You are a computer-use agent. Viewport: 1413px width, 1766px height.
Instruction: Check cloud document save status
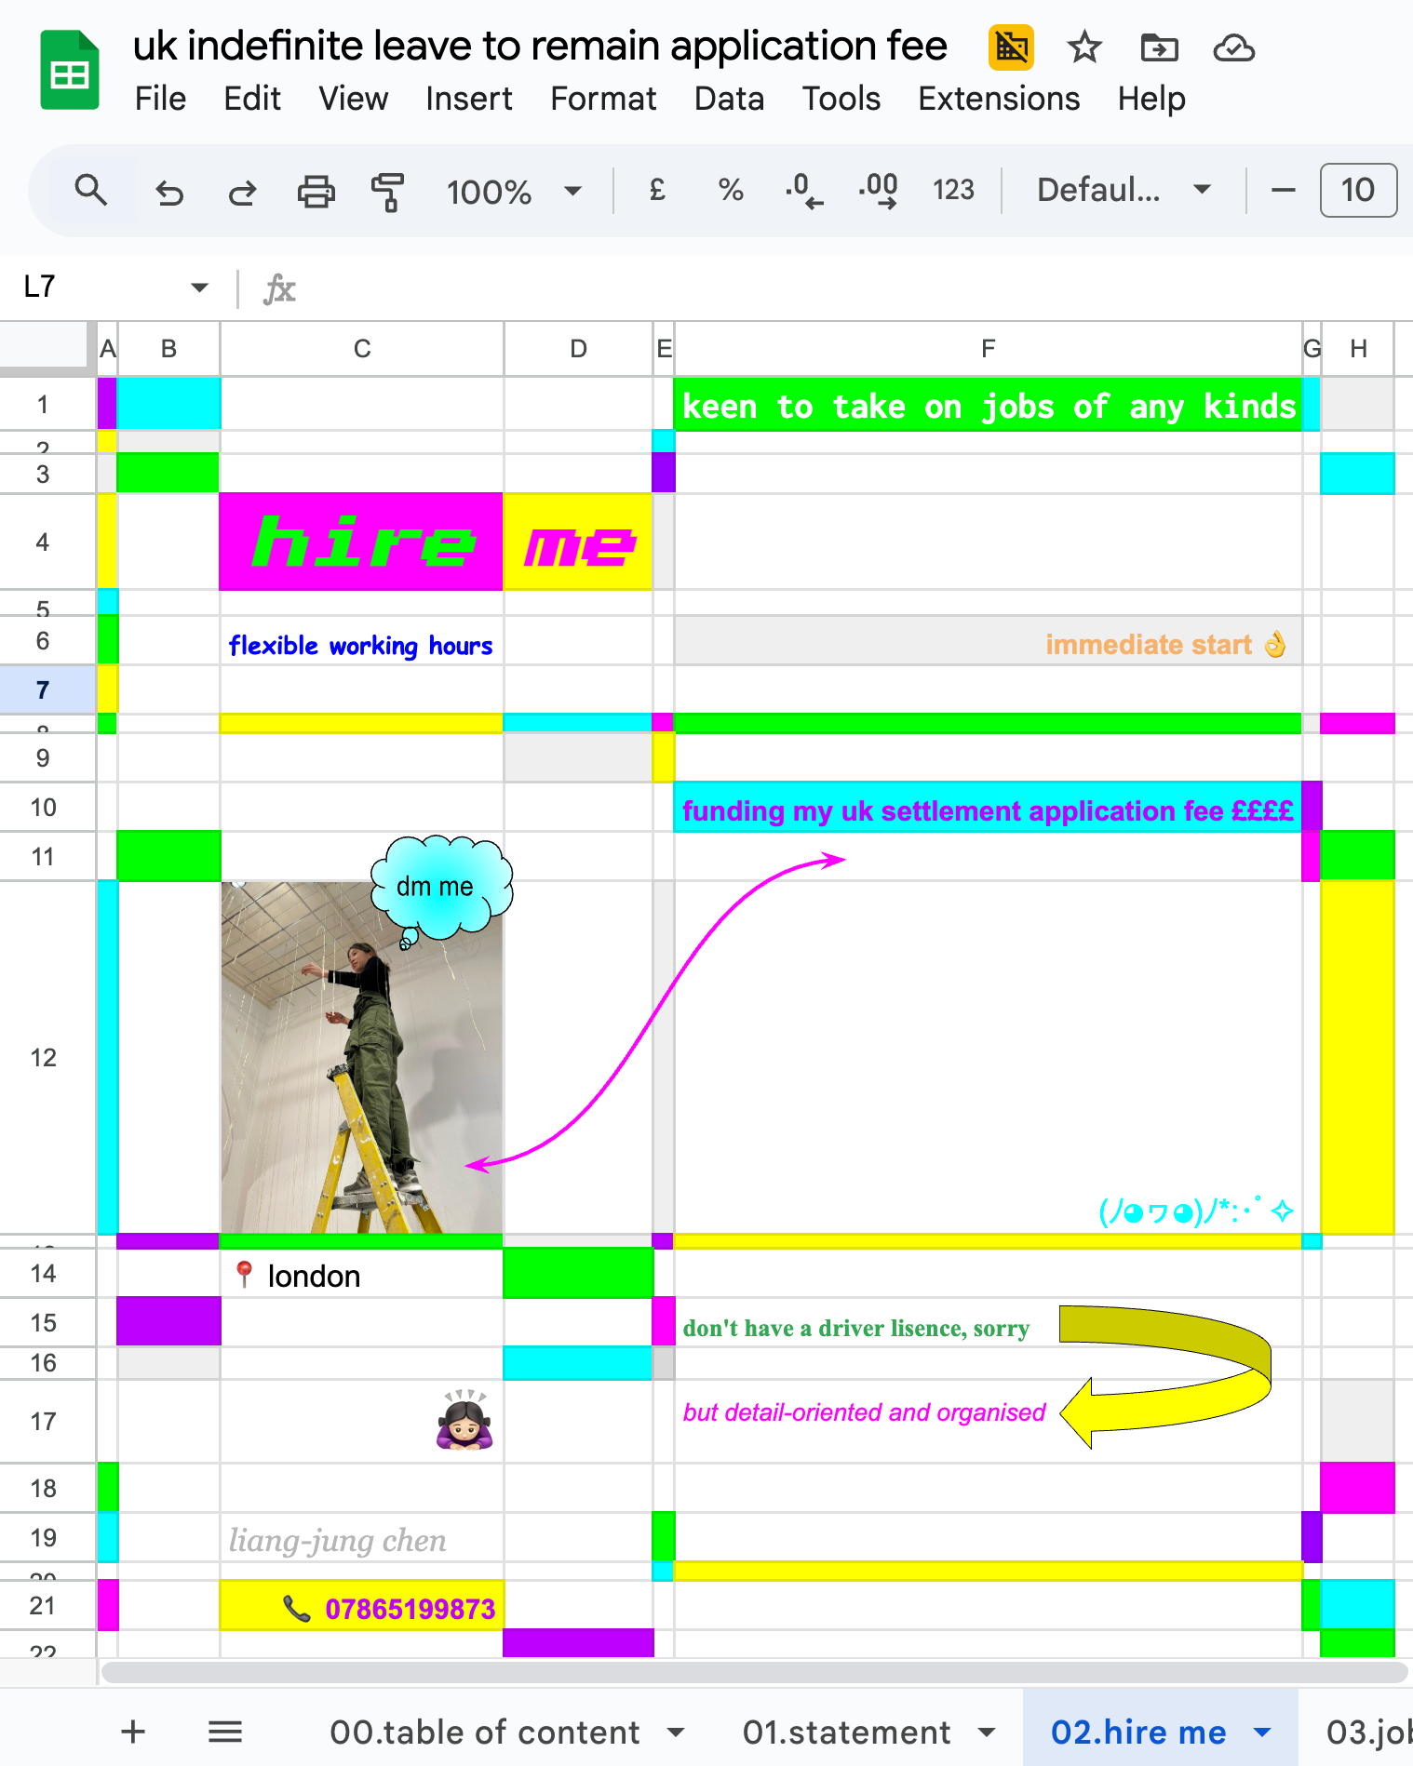pyautogui.click(x=1233, y=47)
